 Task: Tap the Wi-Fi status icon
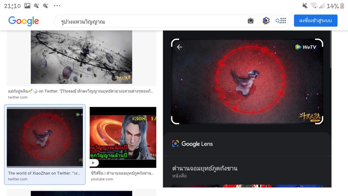[314, 6]
